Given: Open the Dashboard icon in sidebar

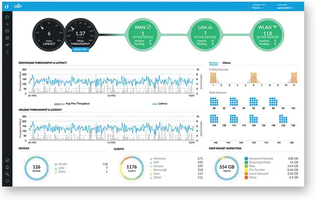Looking at the screenshot, I should 7,17.
